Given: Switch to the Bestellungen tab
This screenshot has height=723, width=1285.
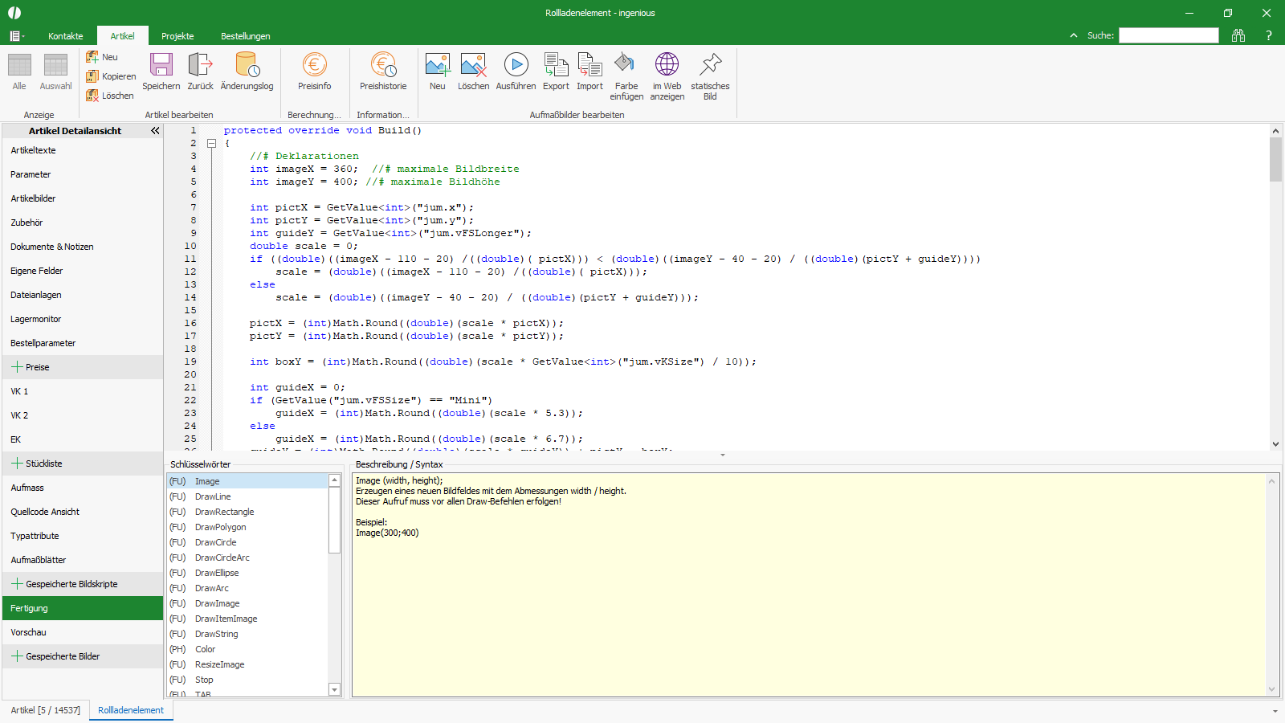Looking at the screenshot, I should [x=246, y=36].
